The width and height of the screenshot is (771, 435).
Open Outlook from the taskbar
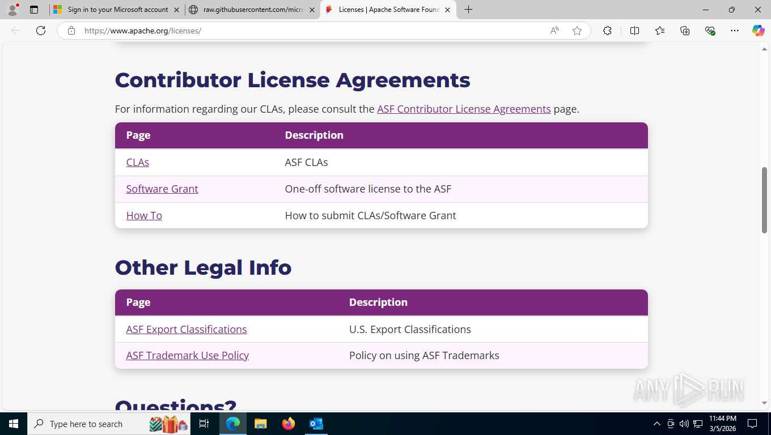click(316, 424)
